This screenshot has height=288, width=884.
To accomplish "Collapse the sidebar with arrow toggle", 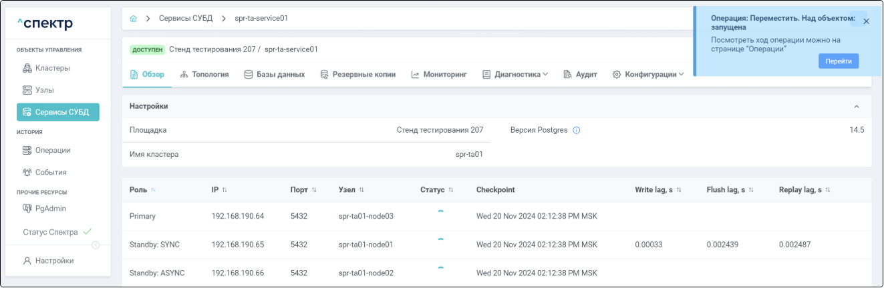I will [96, 245].
